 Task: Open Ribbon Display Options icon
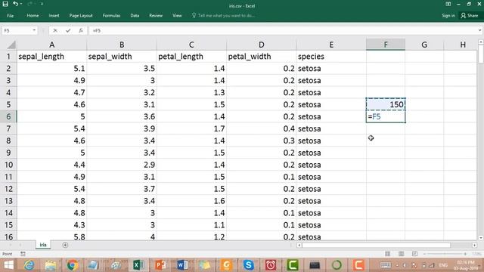[448, 4]
